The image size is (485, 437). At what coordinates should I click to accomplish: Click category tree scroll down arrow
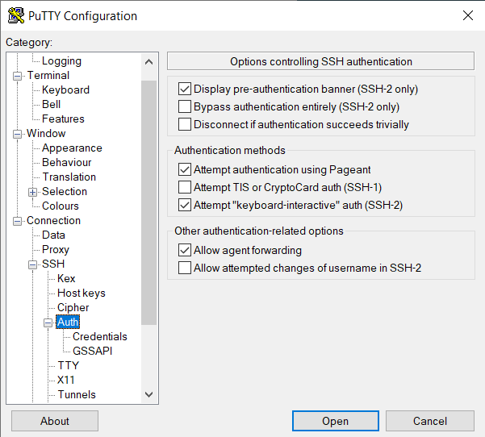tap(149, 394)
